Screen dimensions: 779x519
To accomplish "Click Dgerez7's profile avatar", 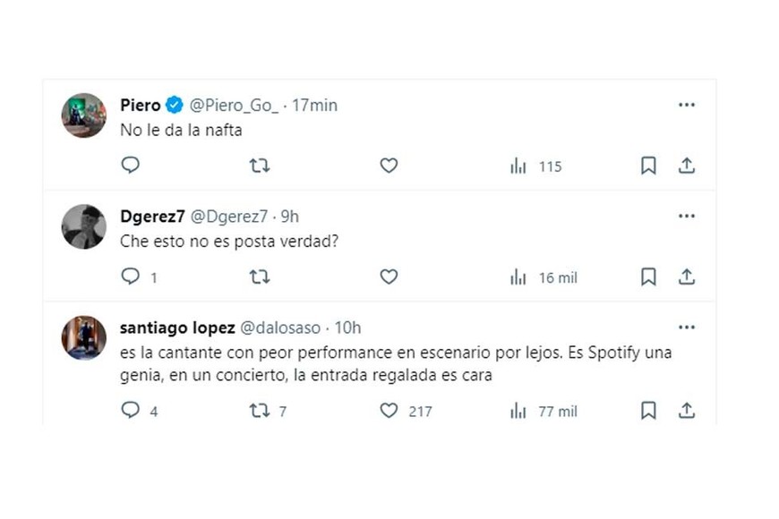I will point(84,226).
